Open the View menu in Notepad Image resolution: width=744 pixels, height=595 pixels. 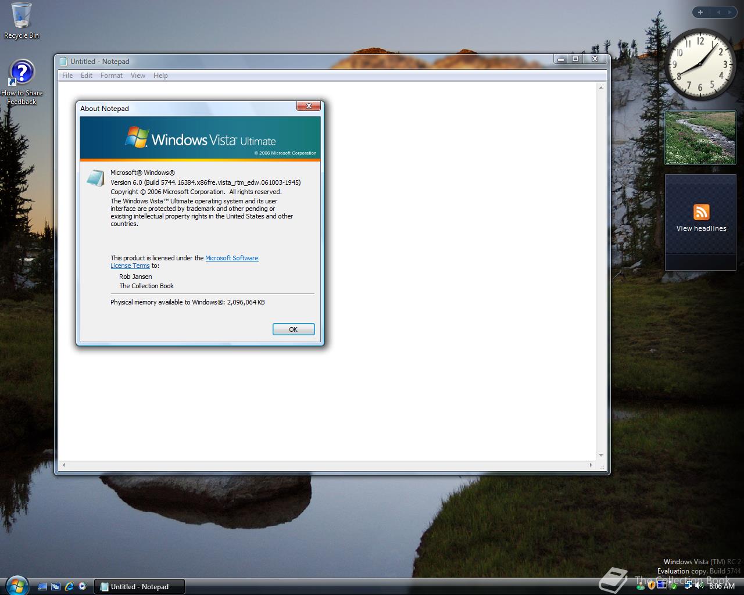coord(138,76)
